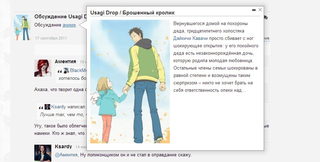Click the "аниме" link under the topic title
Screen dimensions: 320x162
pos(69,25)
